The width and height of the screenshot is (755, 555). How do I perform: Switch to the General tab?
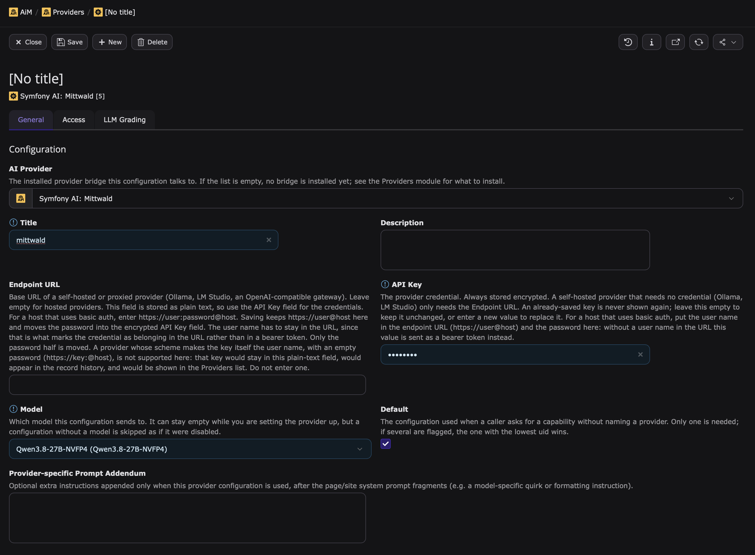(x=31, y=120)
